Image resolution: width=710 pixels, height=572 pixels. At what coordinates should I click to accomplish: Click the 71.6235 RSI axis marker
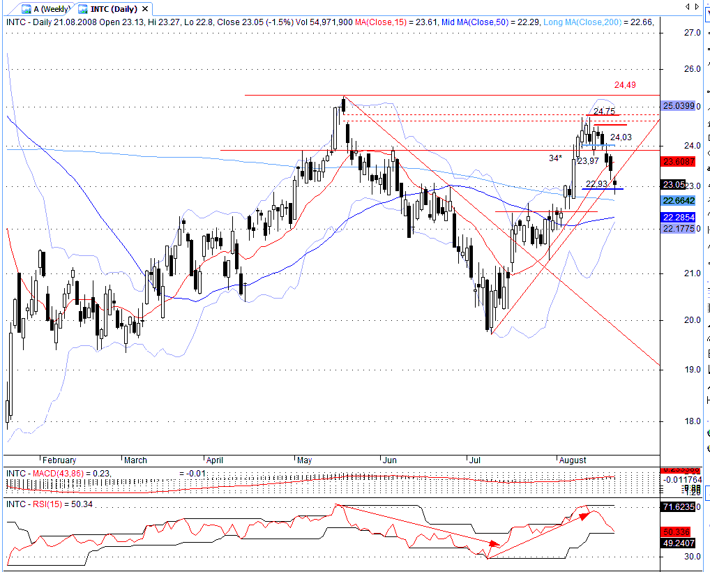click(678, 507)
